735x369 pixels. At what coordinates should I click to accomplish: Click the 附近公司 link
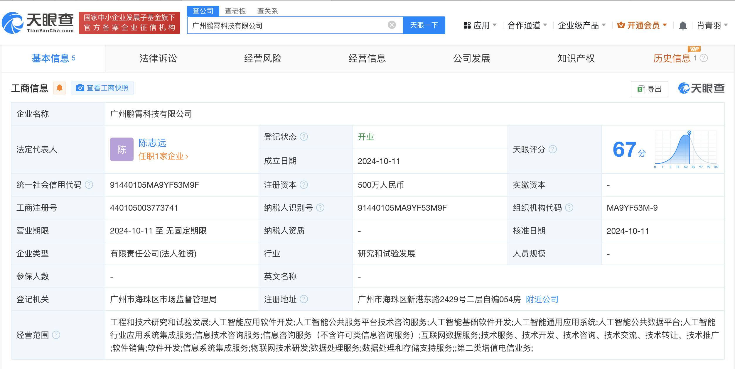[x=542, y=299]
